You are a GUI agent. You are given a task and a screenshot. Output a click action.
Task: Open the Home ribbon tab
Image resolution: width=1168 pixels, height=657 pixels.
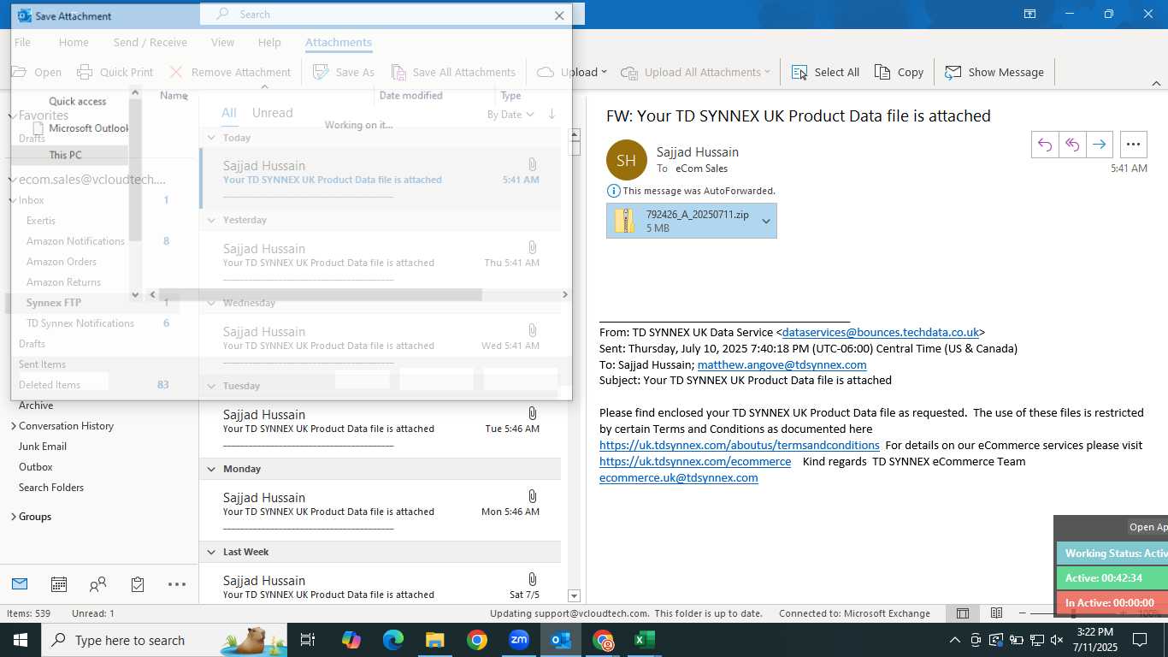click(x=74, y=42)
